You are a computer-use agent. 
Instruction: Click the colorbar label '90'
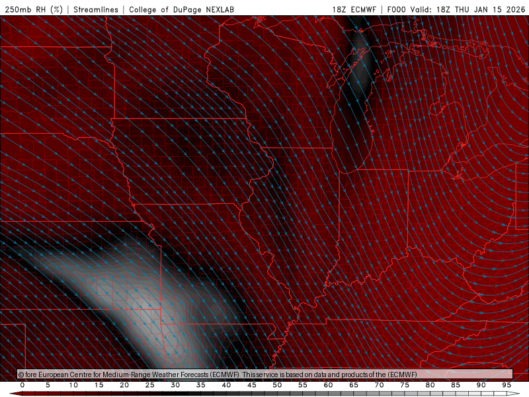tap(481, 385)
